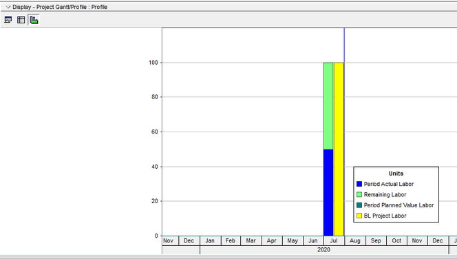Click the 2020 year timescale header
The height and width of the screenshot is (259, 457).
324,249
